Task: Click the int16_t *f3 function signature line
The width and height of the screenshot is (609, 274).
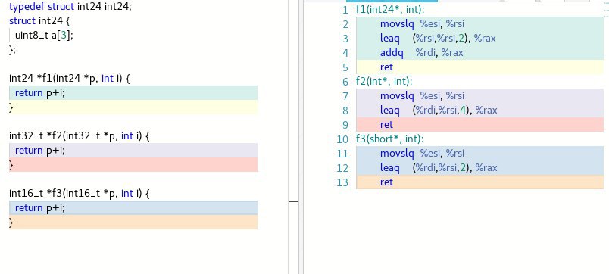Action: (x=80, y=193)
